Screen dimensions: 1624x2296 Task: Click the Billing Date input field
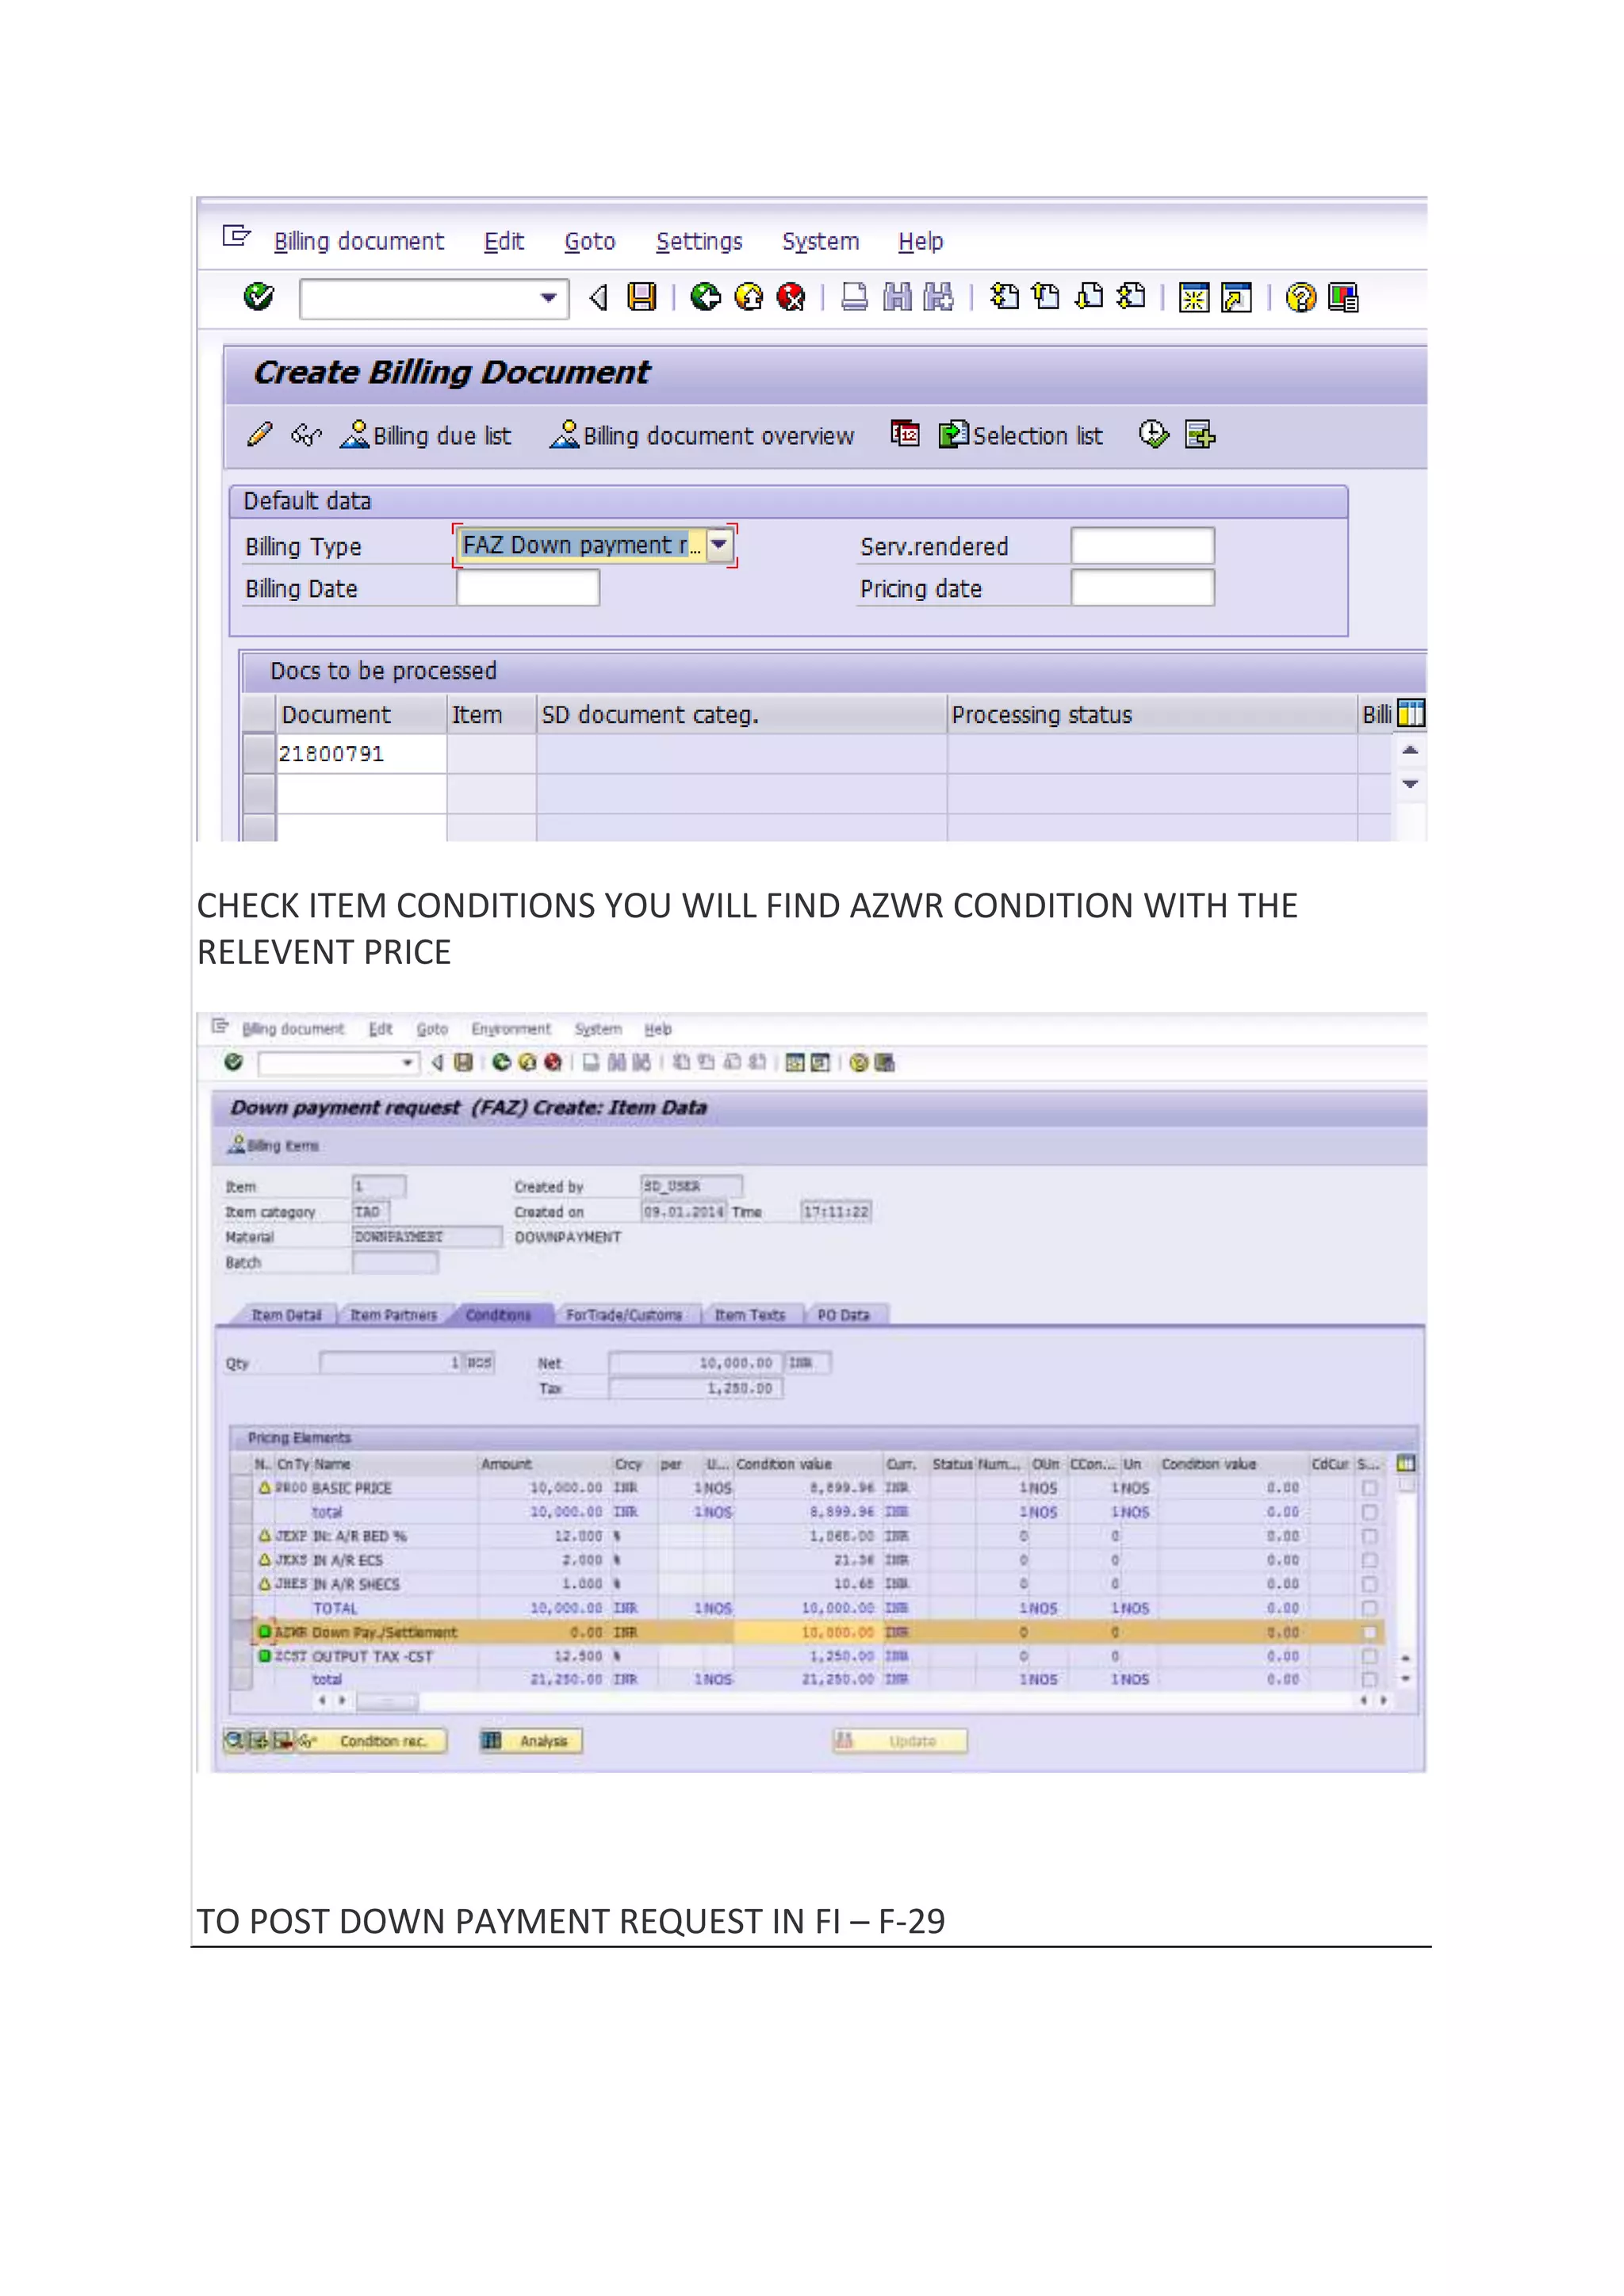point(528,588)
